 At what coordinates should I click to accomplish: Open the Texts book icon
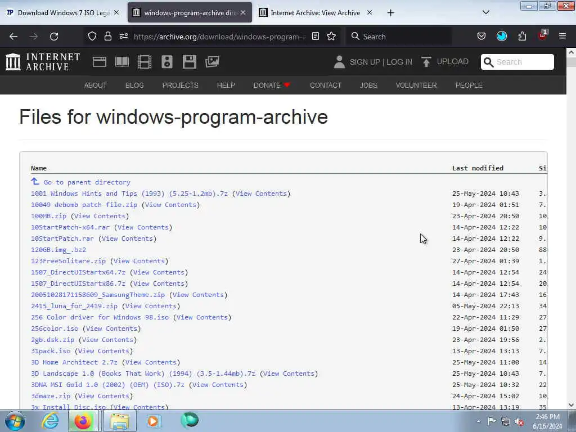click(x=122, y=62)
